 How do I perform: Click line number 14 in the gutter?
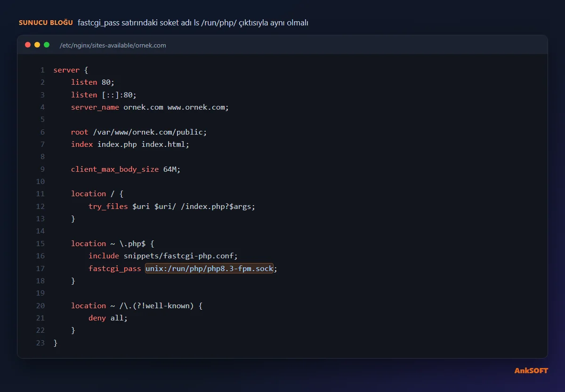pos(40,231)
